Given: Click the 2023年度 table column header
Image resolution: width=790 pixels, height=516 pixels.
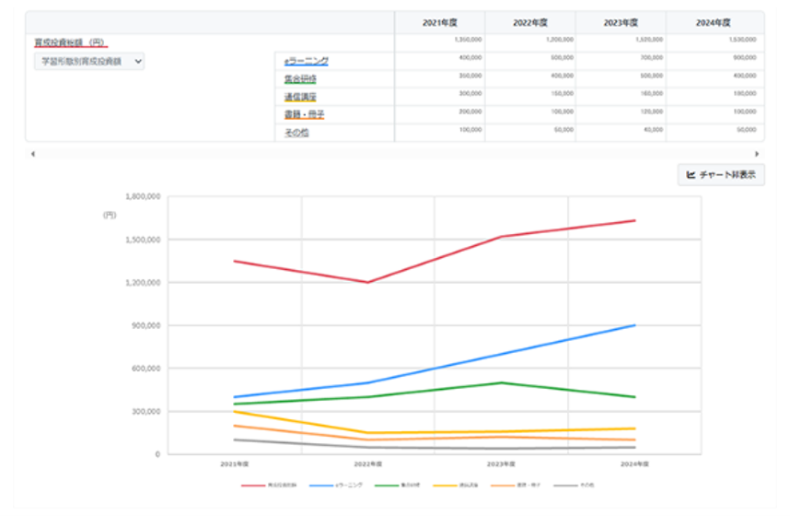Looking at the screenshot, I should tap(622, 23).
